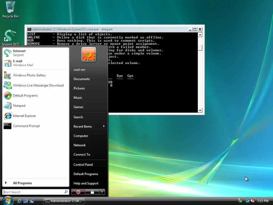Viewport: 273px width, 205px height.
Task: Click the search magnifier icon
Action: click(66, 192)
